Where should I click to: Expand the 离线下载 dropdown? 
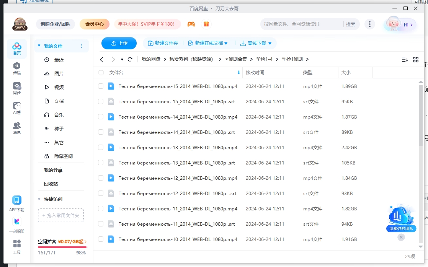pyautogui.click(x=256, y=43)
